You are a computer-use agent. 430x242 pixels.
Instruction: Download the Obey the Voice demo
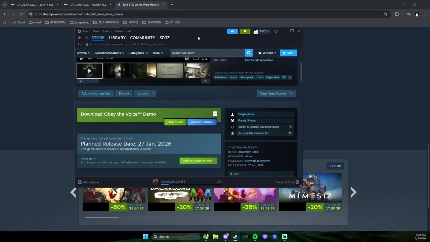coord(175,122)
